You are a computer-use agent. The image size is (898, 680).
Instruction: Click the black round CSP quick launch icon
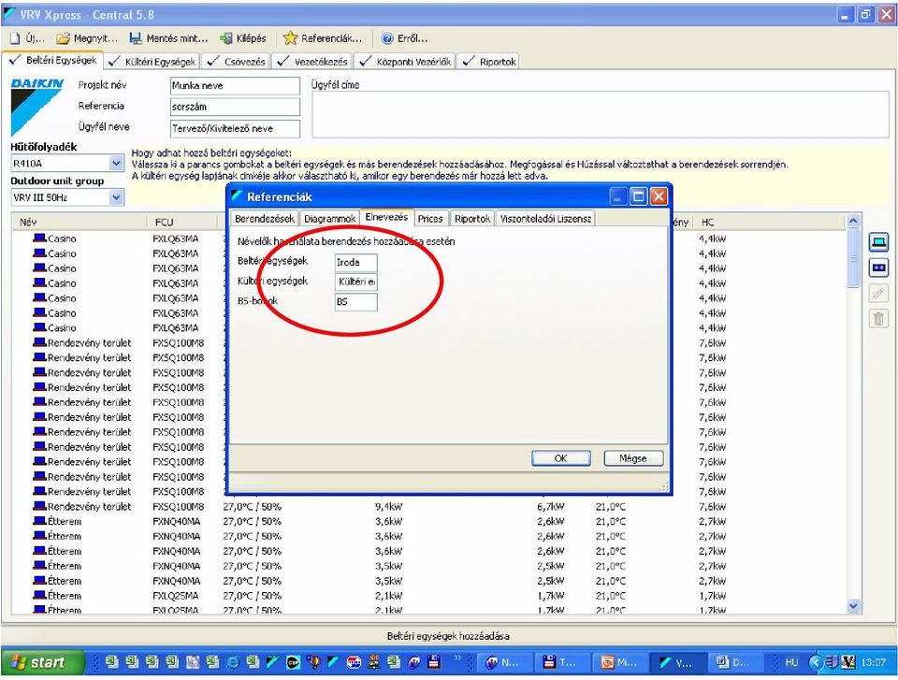[x=293, y=662]
